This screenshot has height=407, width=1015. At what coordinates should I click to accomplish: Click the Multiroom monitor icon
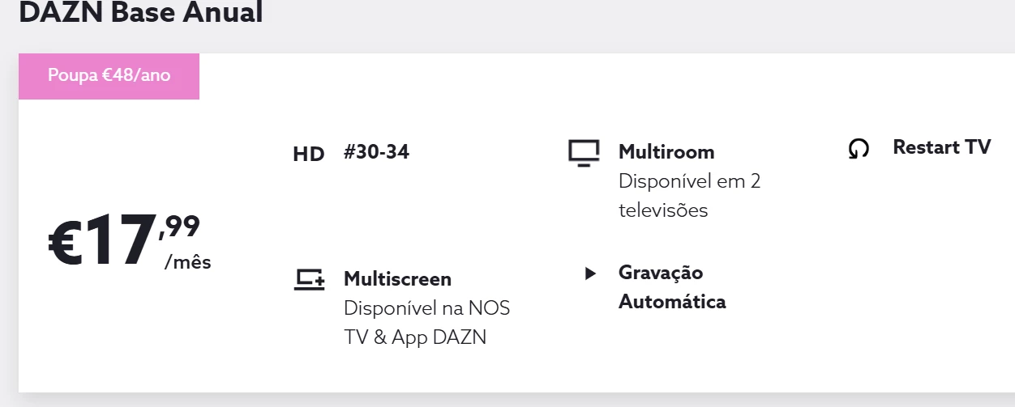pyautogui.click(x=584, y=153)
